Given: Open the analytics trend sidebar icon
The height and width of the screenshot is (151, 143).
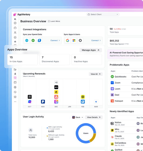Looking at the screenshot, I should 15,23.
